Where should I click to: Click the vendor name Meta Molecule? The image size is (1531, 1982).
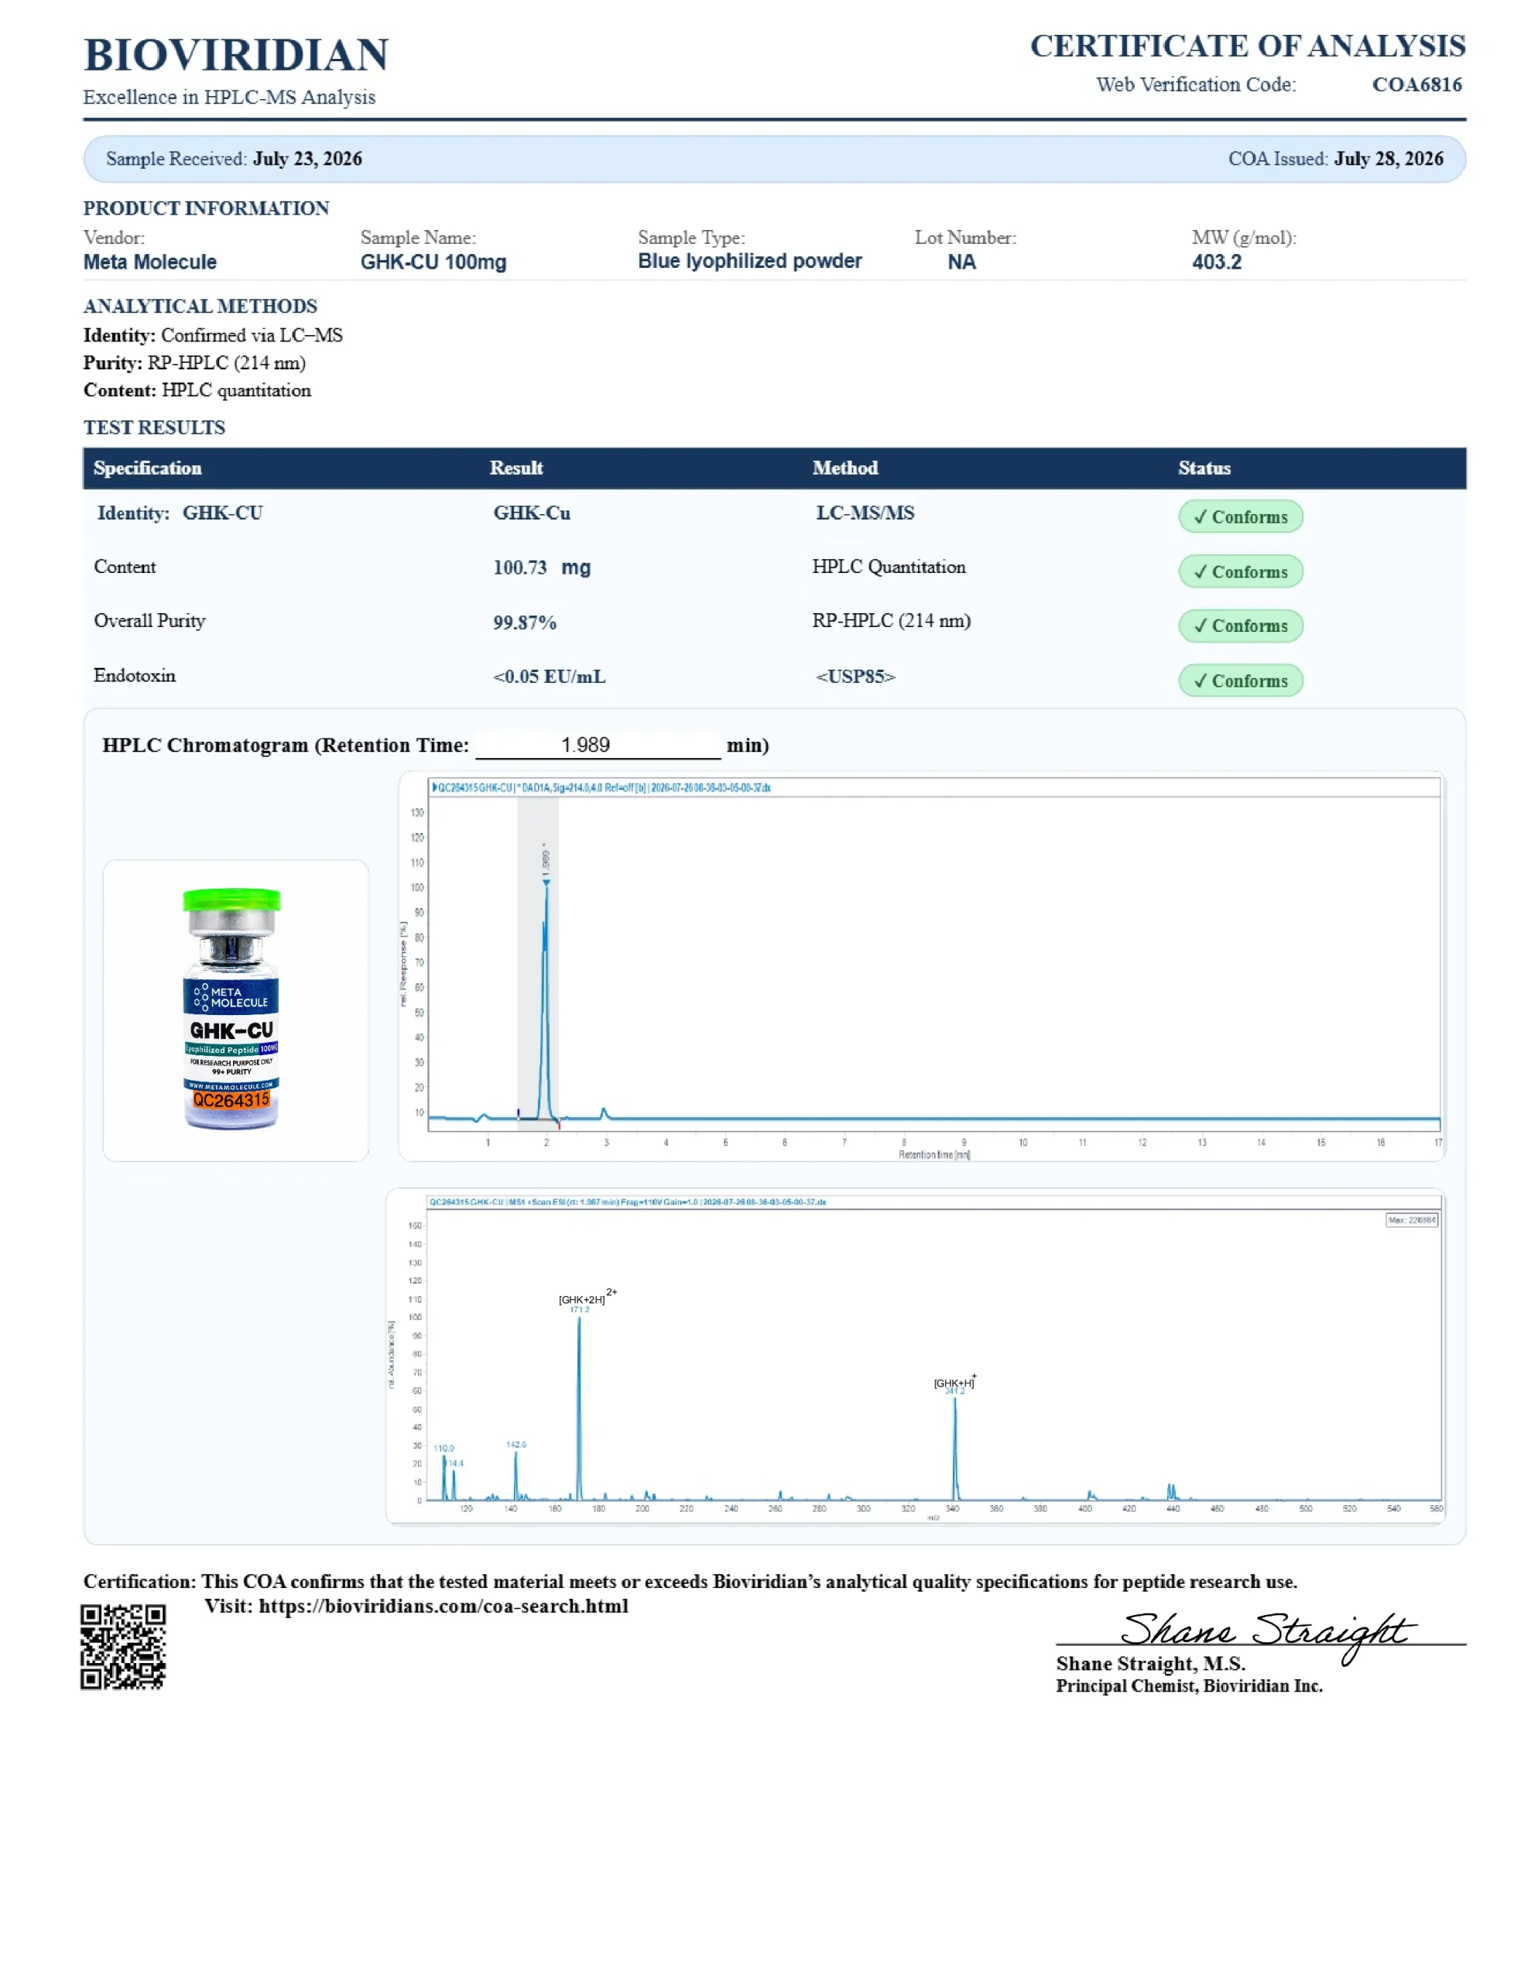tap(149, 262)
